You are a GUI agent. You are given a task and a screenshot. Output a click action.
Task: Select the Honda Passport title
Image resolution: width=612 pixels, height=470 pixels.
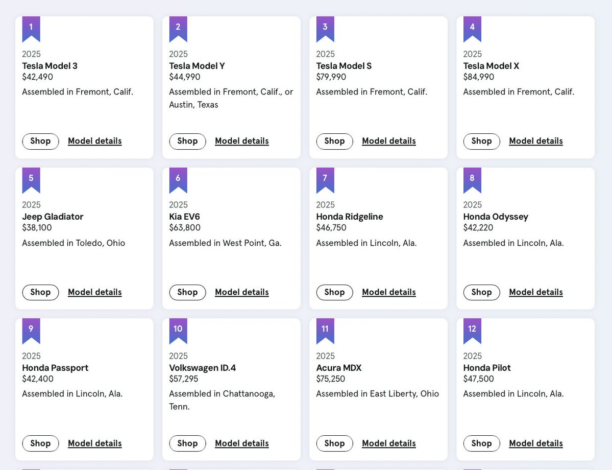[x=55, y=368]
